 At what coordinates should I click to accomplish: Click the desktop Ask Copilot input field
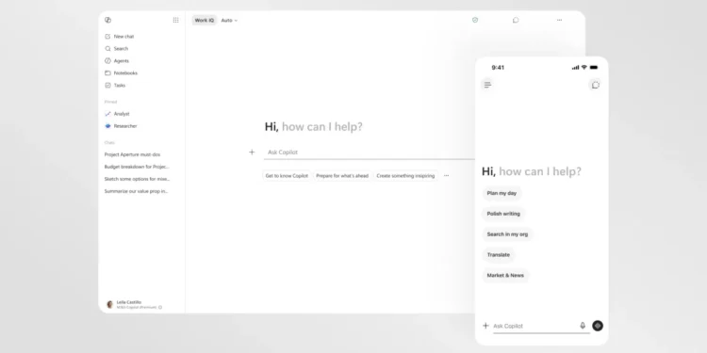370,152
